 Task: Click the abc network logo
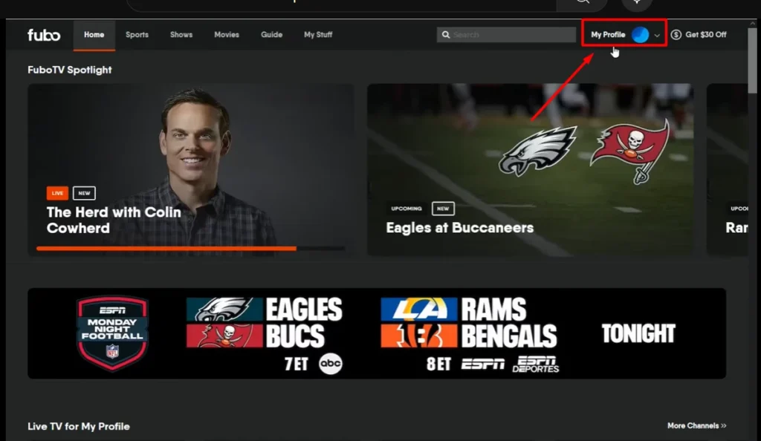(x=331, y=364)
